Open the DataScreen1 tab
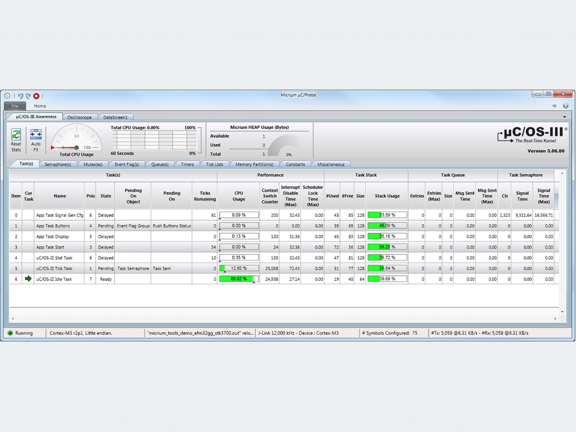Image resolution: width=576 pixels, height=432 pixels. [x=115, y=117]
